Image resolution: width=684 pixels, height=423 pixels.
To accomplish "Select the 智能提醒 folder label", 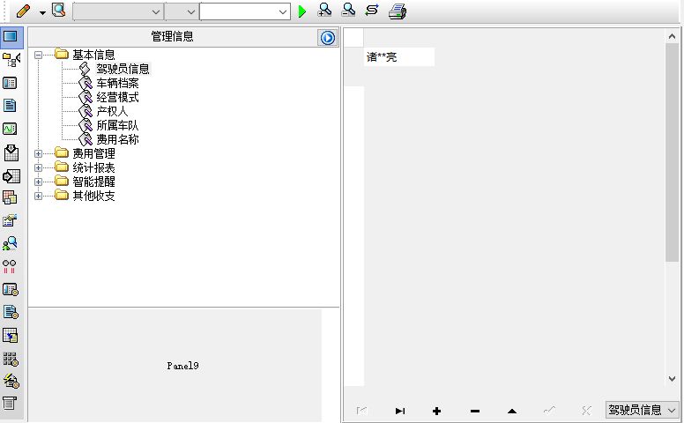I will [93, 182].
